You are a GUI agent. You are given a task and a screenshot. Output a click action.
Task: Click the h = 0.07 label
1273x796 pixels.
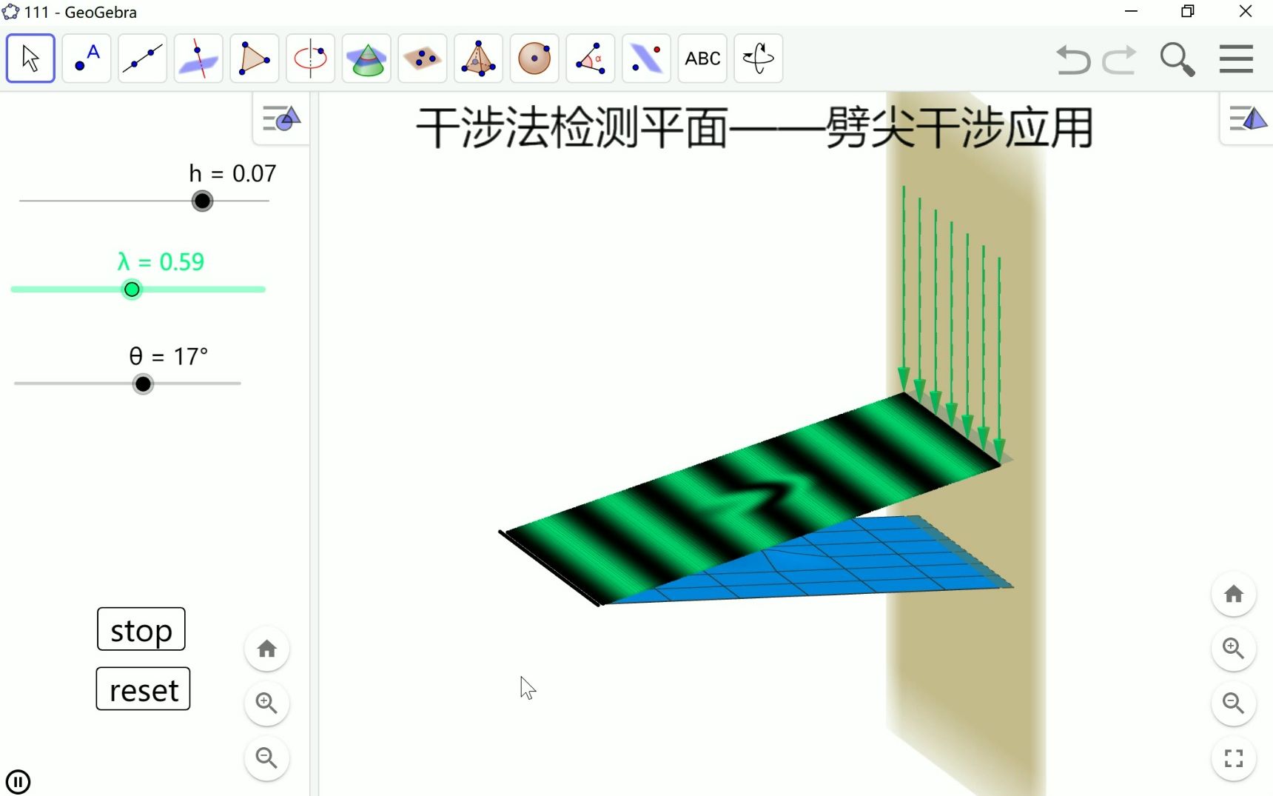pos(232,173)
